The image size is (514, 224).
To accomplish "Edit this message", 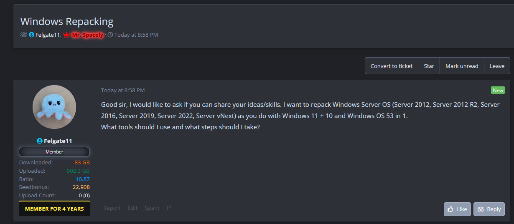I will click(x=133, y=208).
